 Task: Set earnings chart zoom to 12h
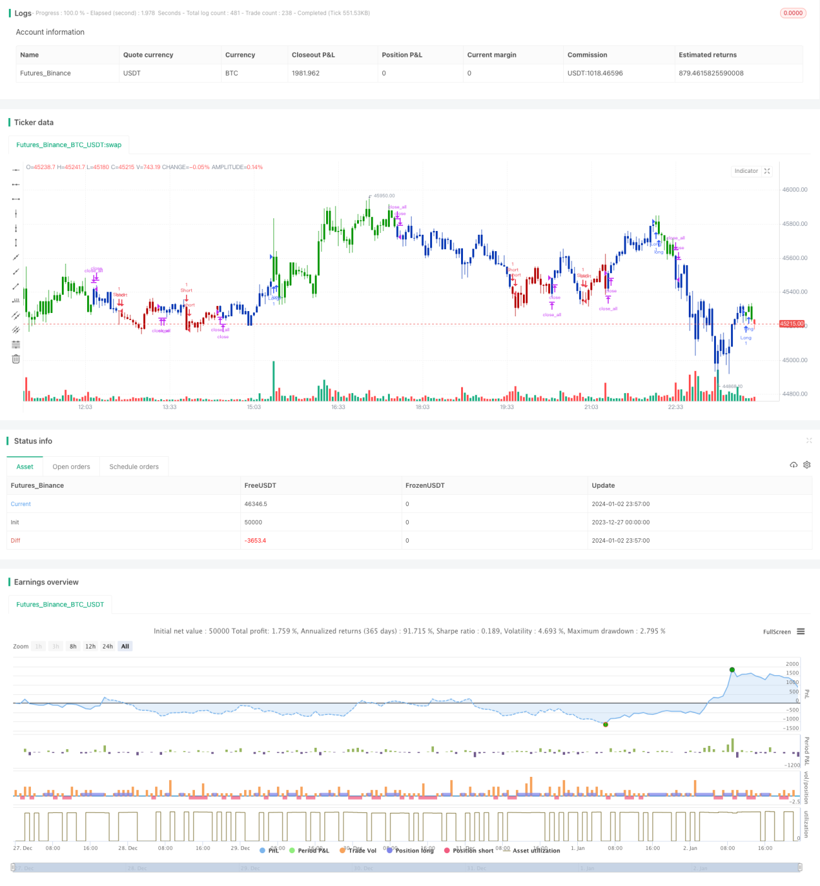pyautogui.click(x=90, y=646)
